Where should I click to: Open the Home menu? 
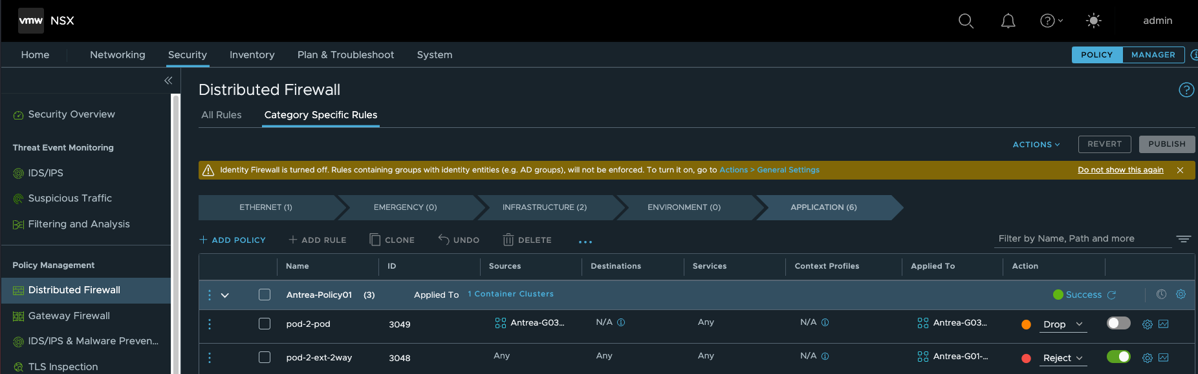(35, 55)
